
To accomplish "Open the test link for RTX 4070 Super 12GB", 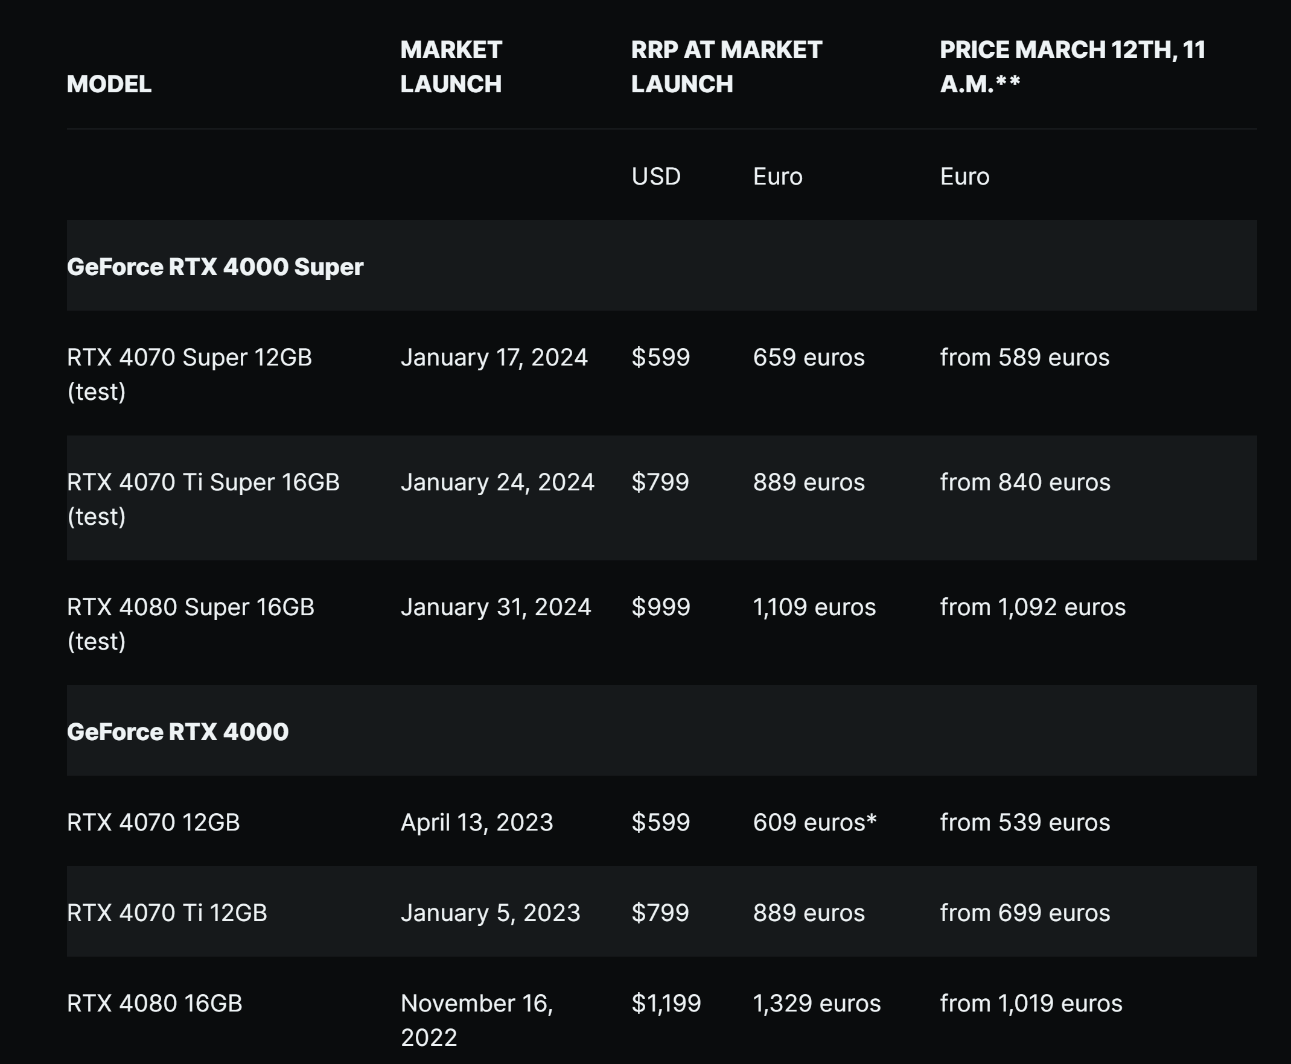I will pyautogui.click(x=97, y=391).
